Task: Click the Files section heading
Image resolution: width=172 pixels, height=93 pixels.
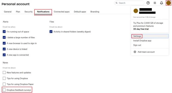Action: pyautogui.click(x=52, y=22)
